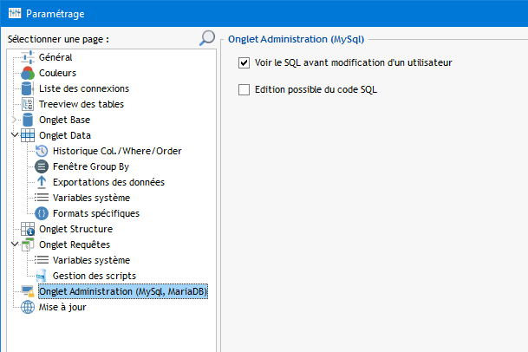Click the Historique clock icon

tap(42, 151)
